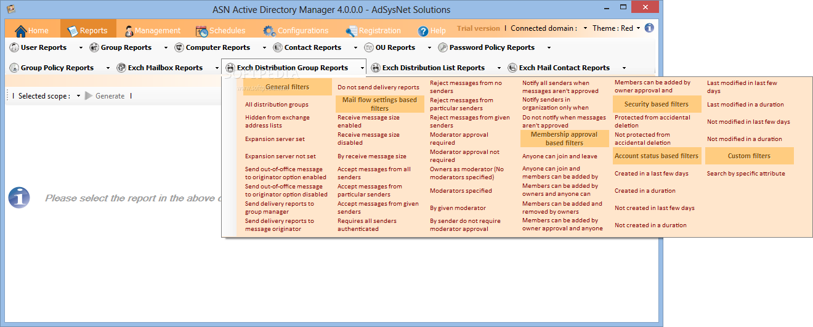Open the Theme: Red dropdown arrow
The height and width of the screenshot is (327, 813).
pos(638,28)
